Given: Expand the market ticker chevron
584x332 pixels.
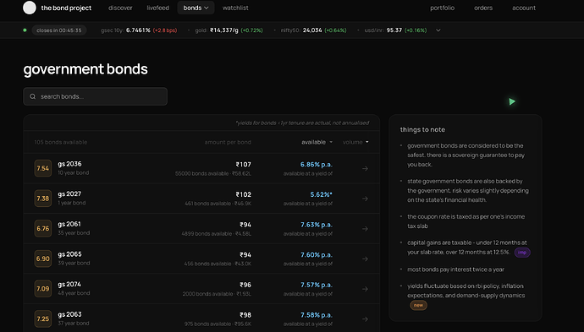Looking at the screenshot, I should [x=438, y=30].
